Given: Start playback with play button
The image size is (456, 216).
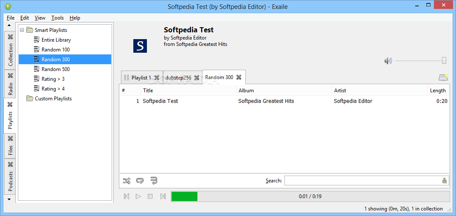Looking at the screenshot, I should 138,196.
